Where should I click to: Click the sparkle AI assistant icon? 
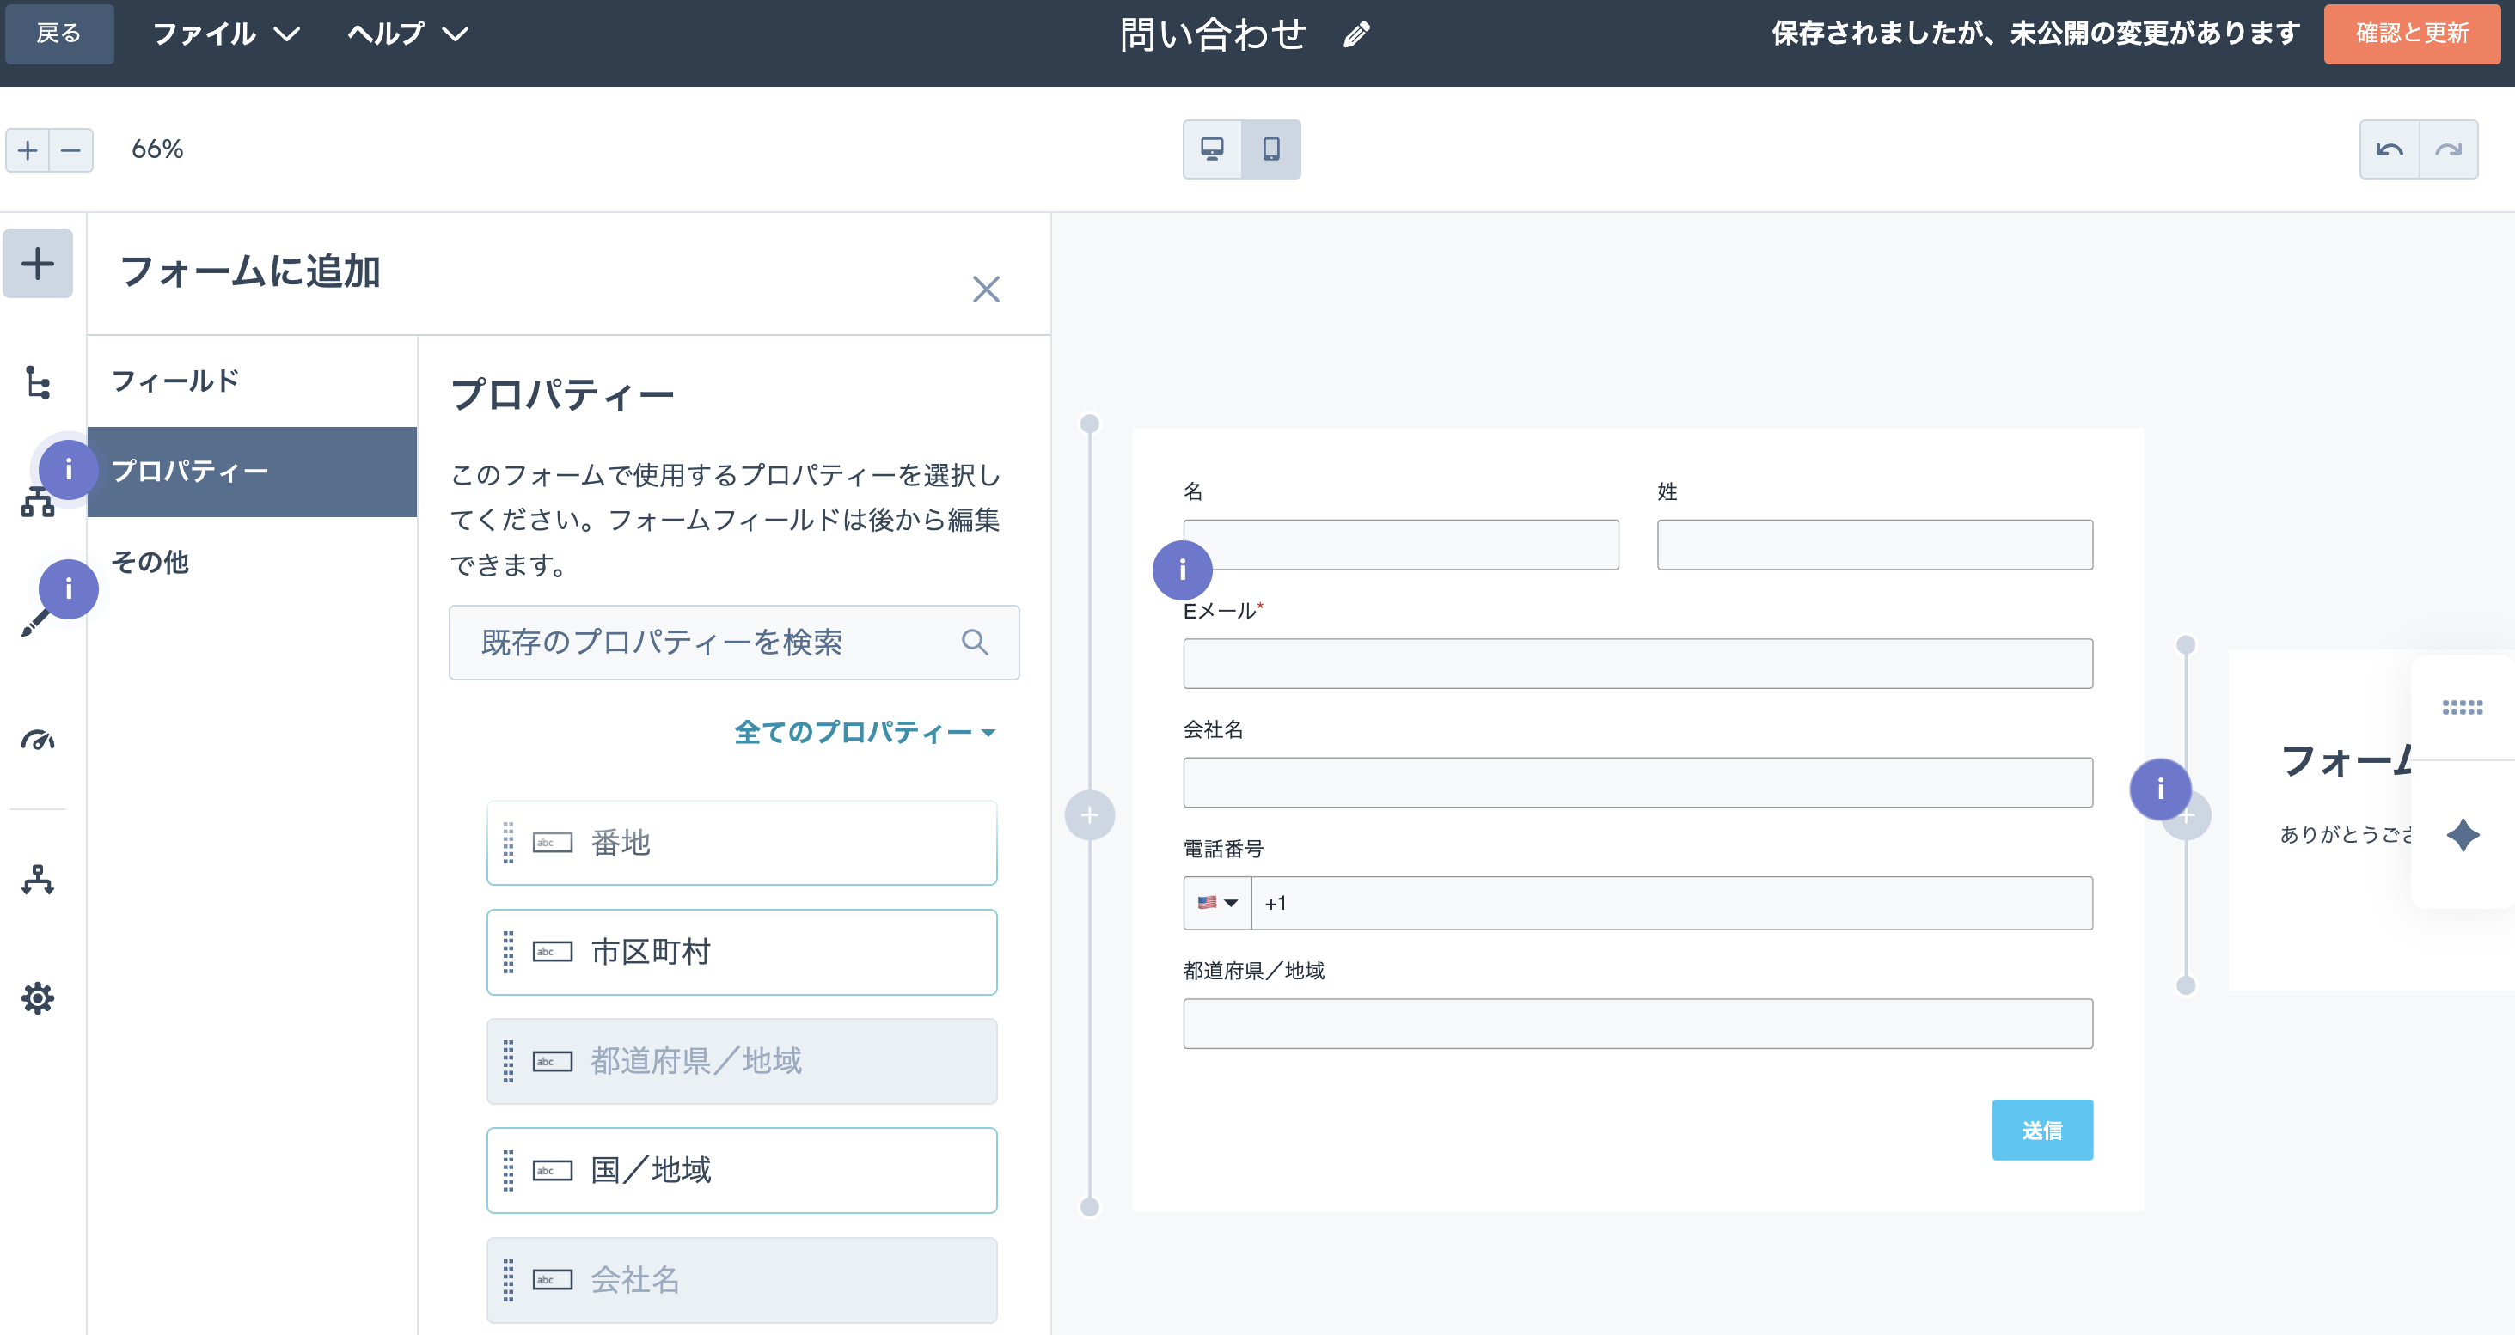(2463, 834)
